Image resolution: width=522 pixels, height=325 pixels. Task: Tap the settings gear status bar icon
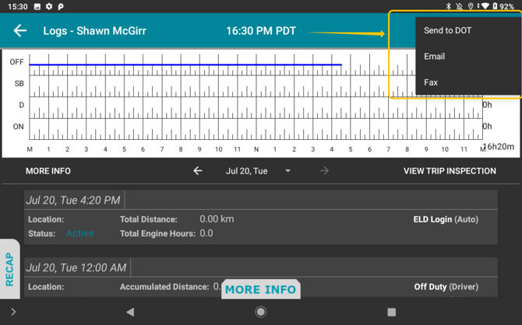coord(49,6)
